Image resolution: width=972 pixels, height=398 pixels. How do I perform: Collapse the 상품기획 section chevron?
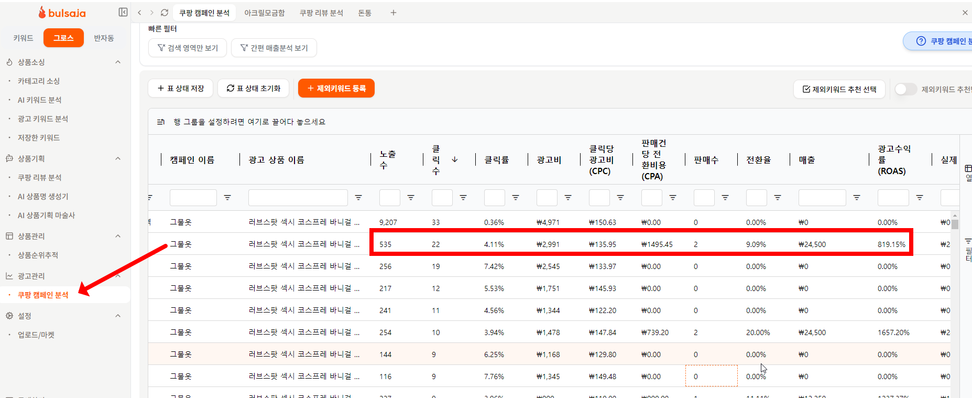(x=118, y=158)
